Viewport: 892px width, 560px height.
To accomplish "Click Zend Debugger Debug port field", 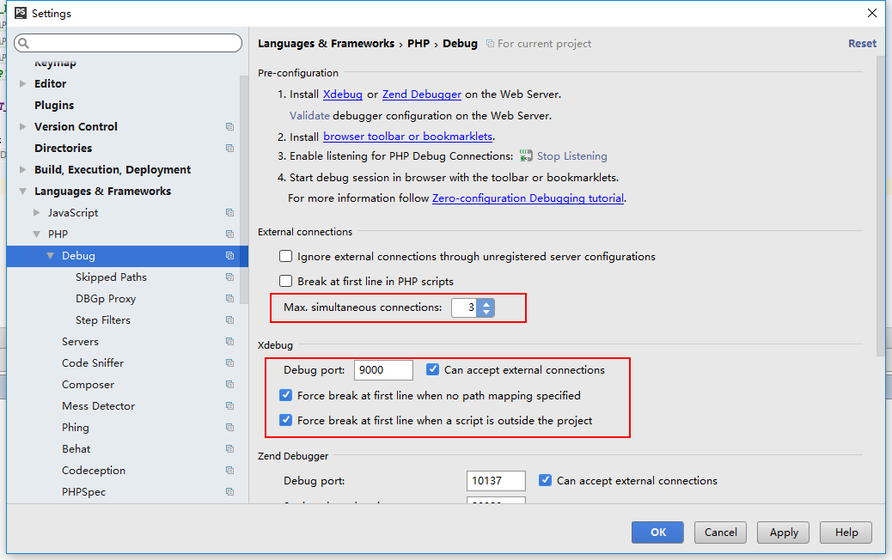I will [x=496, y=481].
